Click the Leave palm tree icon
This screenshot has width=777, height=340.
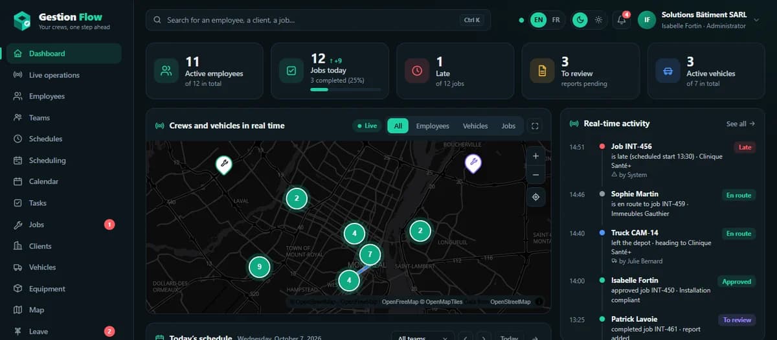coord(18,332)
